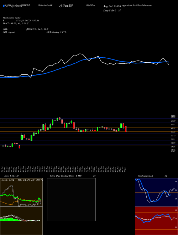Click the MACD histogram chart with green bars
This screenshot has height=235, width=178.
point(21,221)
